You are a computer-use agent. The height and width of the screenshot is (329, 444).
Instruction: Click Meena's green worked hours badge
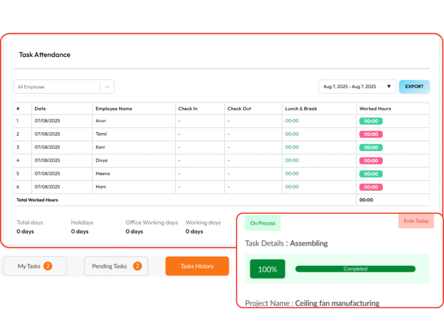pyautogui.click(x=371, y=174)
